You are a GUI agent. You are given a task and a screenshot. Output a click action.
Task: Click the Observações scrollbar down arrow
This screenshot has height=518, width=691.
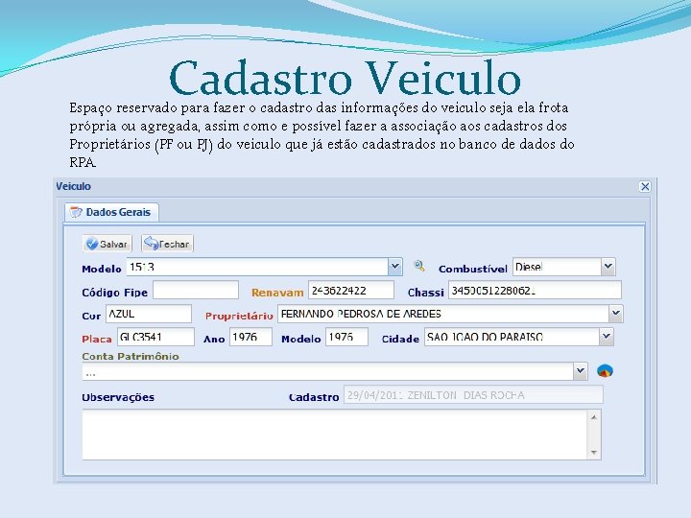pos(594,453)
